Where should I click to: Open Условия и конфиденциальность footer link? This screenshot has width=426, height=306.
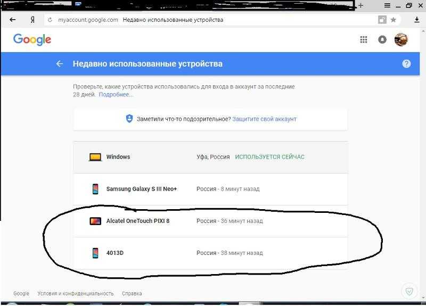point(76,294)
